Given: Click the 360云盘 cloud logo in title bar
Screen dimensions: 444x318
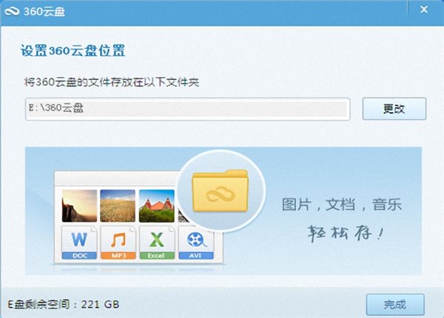Looking at the screenshot, I should pos(12,11).
